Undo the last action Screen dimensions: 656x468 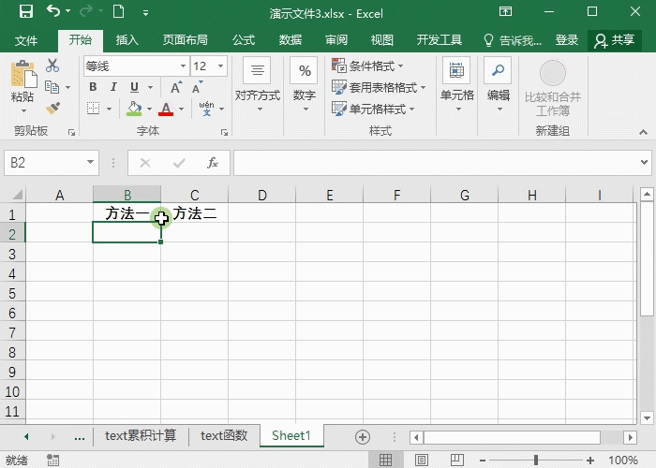point(53,11)
